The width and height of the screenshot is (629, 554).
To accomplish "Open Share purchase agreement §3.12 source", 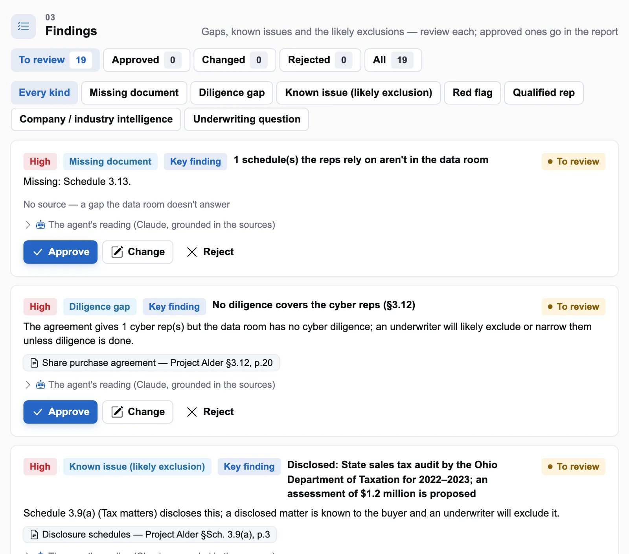I will pyautogui.click(x=151, y=363).
